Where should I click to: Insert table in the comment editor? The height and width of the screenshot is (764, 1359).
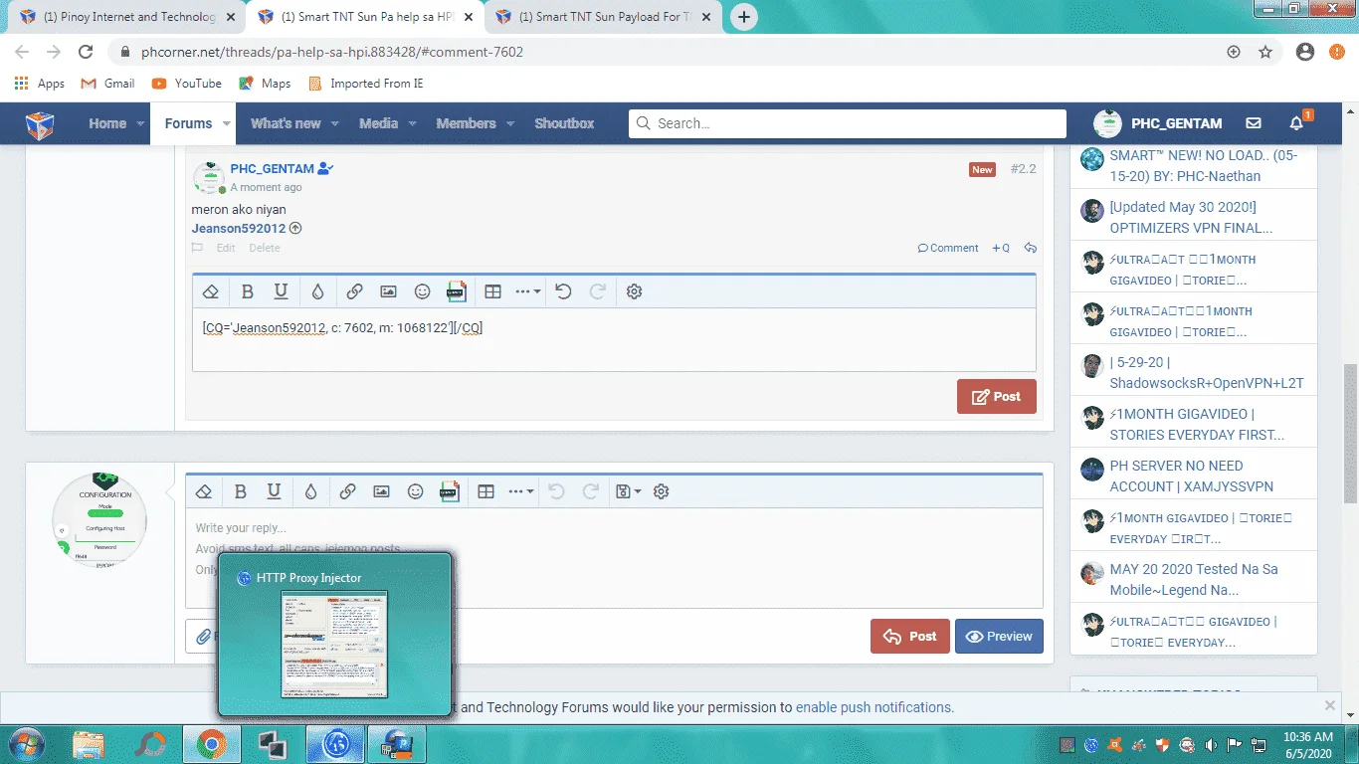492,291
